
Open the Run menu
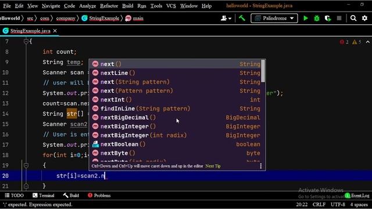[x=142, y=6]
